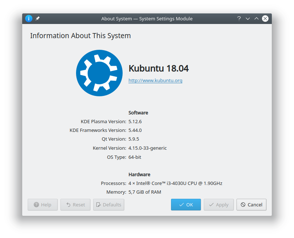
Task: Click processor info Intel Core i3-4030U
Action: tap(175, 183)
